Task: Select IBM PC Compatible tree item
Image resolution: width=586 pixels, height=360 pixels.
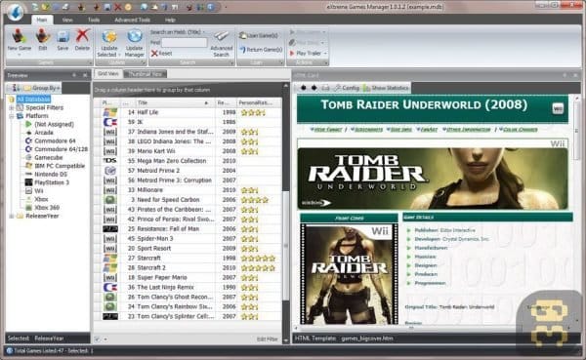Action: 60,166
